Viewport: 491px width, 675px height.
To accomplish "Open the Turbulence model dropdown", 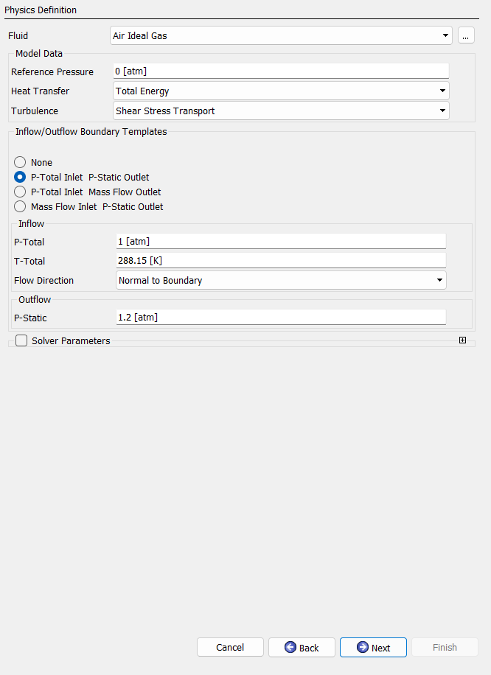I will click(281, 111).
